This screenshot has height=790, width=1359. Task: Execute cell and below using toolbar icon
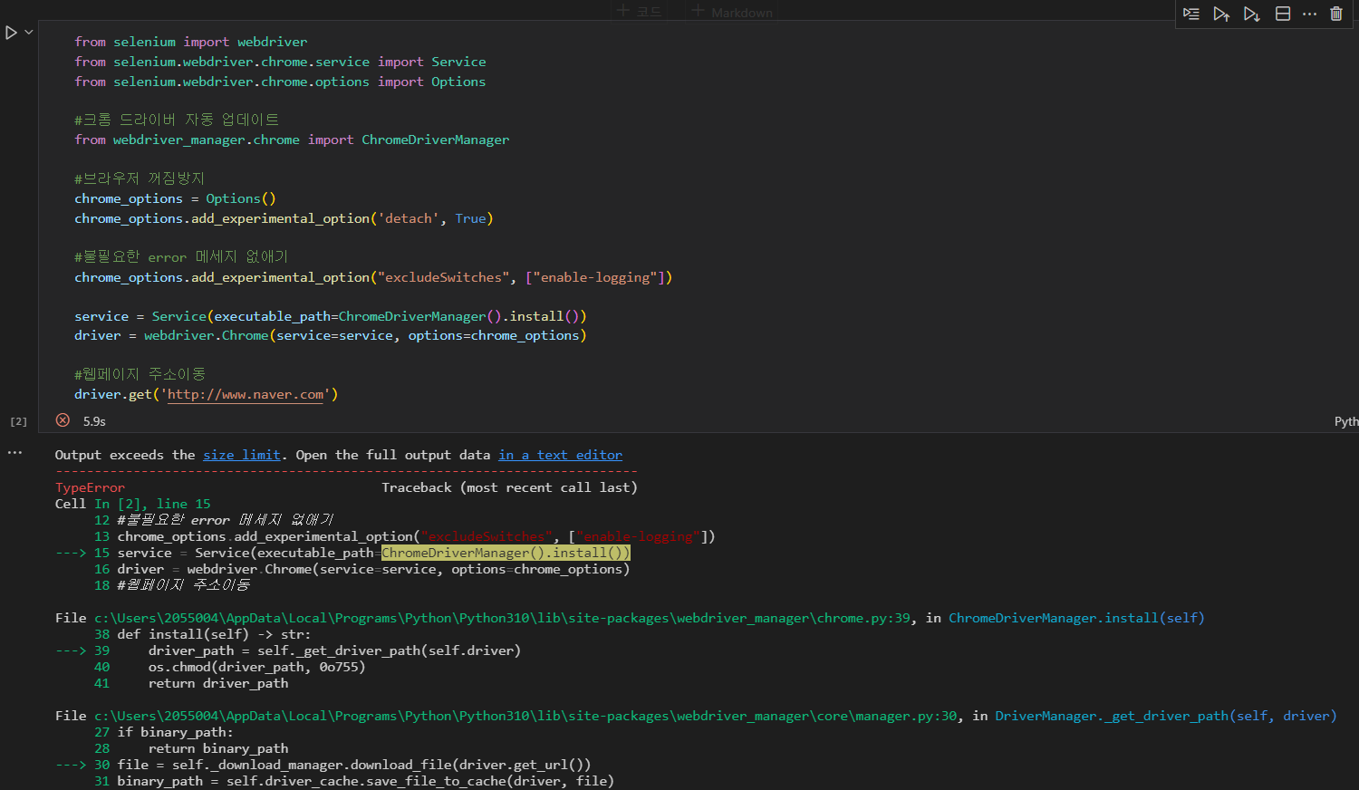tap(1251, 14)
